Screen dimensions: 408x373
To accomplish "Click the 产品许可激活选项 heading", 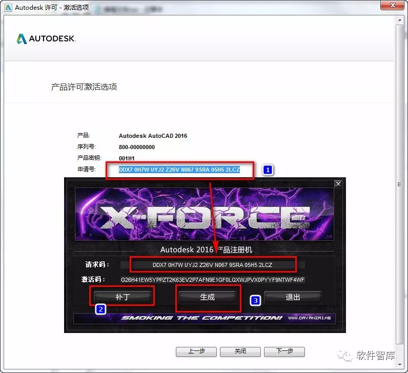I will [84, 87].
